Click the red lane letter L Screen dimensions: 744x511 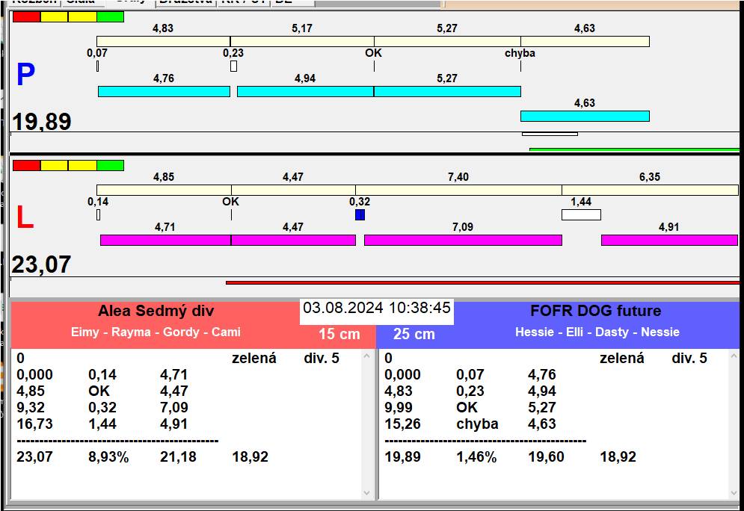(25, 217)
